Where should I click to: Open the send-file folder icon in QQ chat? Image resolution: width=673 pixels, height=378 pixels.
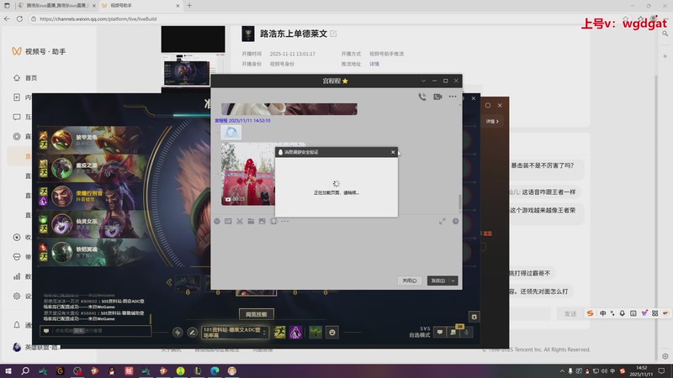point(251,221)
